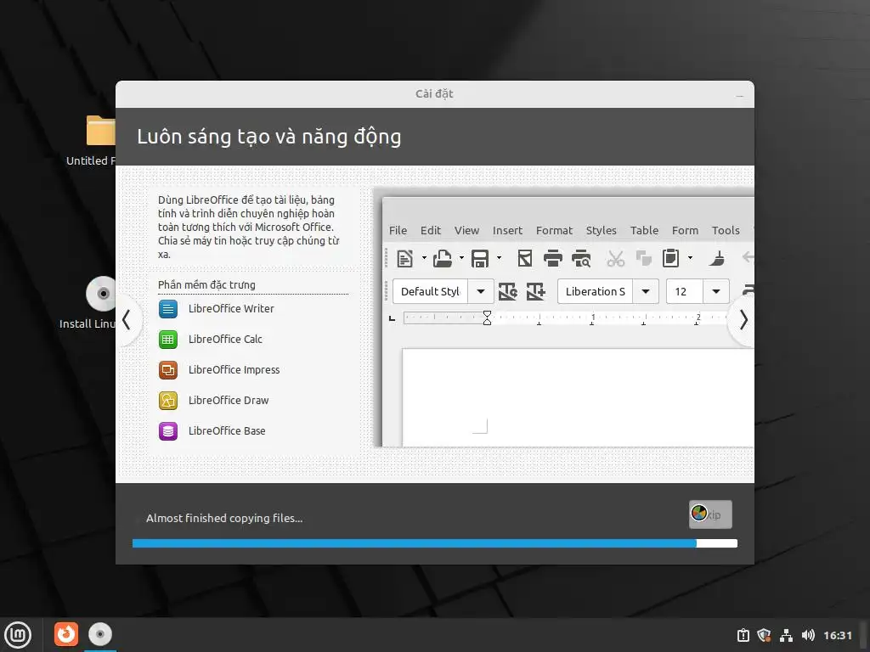This screenshot has height=652, width=870.
Task: Open the font size 12 dropdown
Action: point(715,292)
